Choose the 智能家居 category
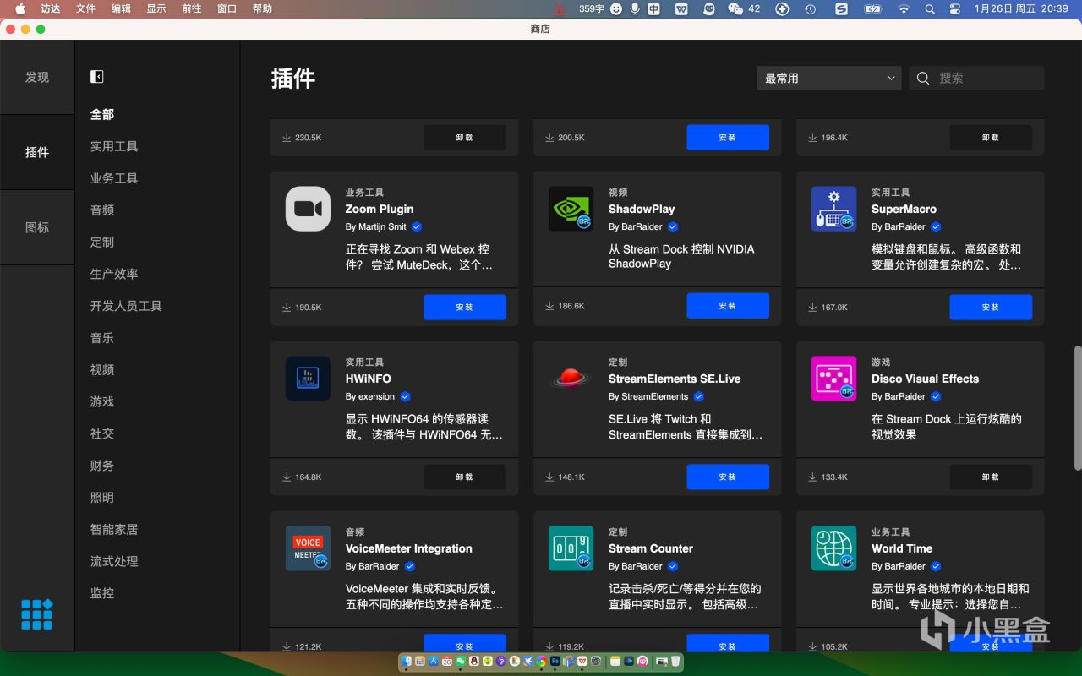The width and height of the screenshot is (1082, 676). coord(114,529)
